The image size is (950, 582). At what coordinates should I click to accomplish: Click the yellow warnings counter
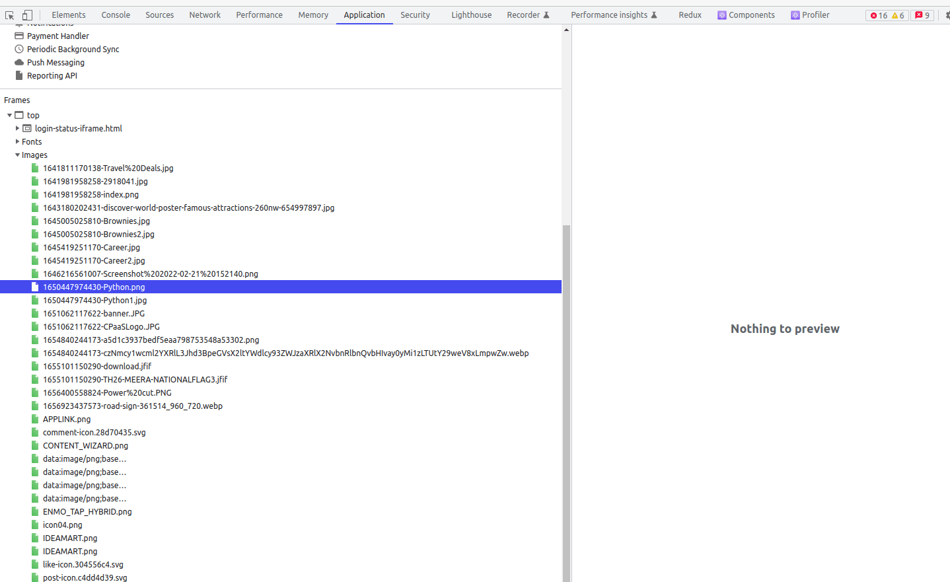click(x=897, y=15)
